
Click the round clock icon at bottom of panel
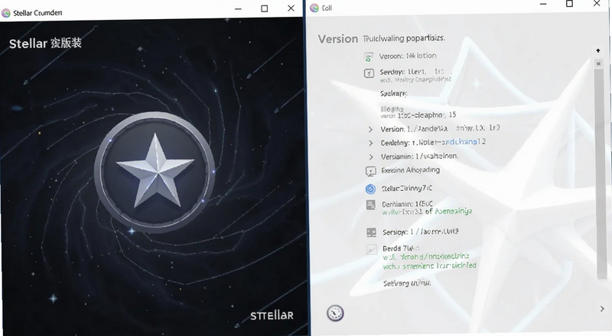coord(335,313)
